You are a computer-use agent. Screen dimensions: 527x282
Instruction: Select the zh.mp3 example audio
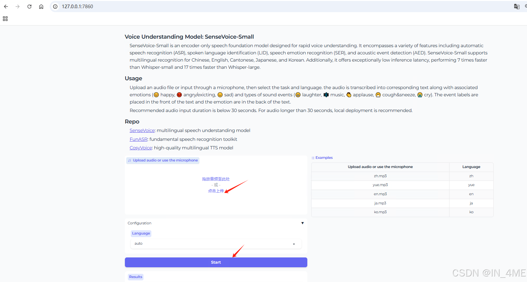pyautogui.click(x=380, y=176)
